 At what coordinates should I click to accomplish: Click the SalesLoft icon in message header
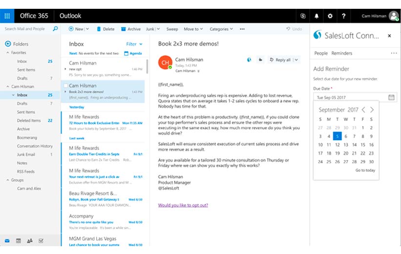(x=249, y=60)
